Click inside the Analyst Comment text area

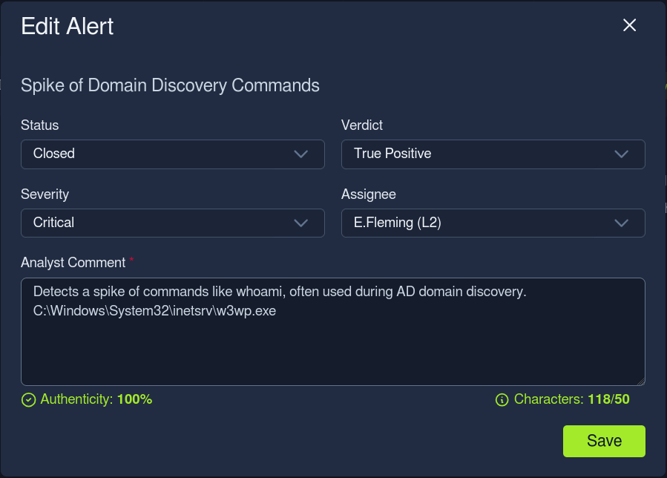pyautogui.click(x=333, y=332)
